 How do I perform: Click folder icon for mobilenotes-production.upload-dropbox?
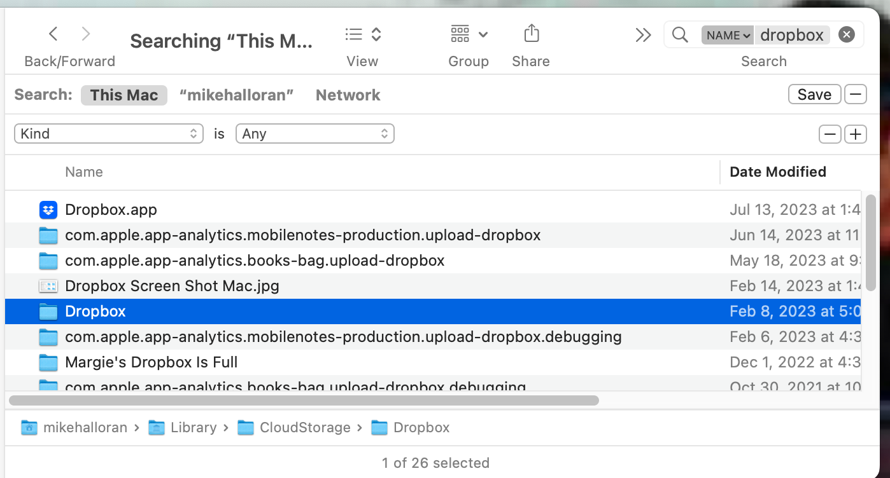click(x=48, y=235)
